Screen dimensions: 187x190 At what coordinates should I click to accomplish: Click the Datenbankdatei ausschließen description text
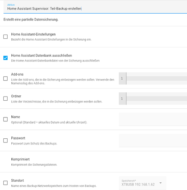[x=55, y=60]
